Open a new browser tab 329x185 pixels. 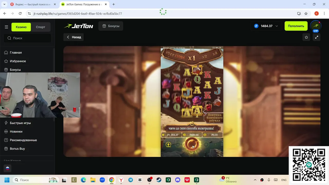tap(114, 4)
